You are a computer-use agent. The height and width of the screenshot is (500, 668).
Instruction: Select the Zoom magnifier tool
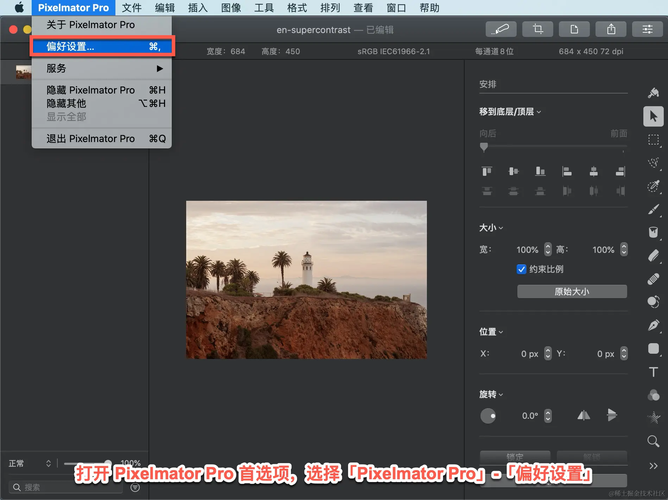coord(654,441)
